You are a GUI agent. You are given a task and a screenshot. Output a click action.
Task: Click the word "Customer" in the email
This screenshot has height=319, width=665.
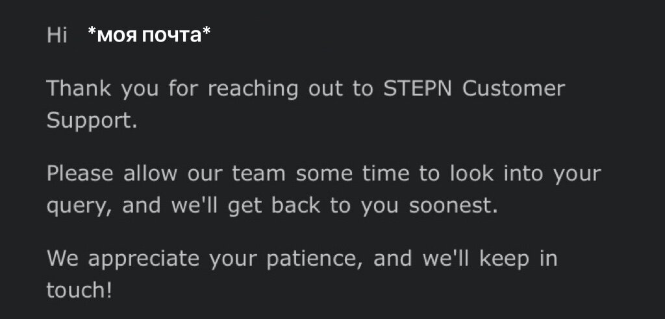(514, 88)
